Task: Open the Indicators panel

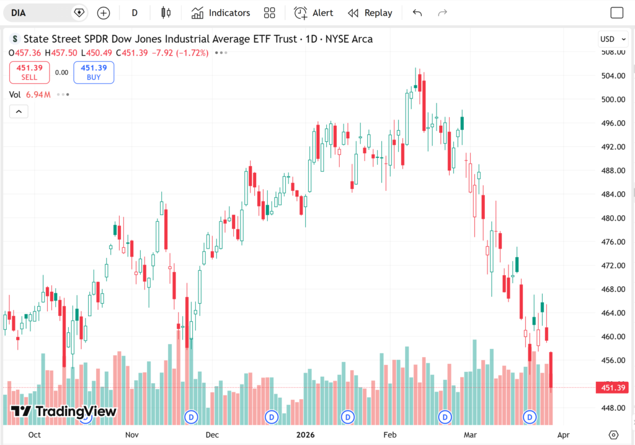Action: (x=221, y=13)
